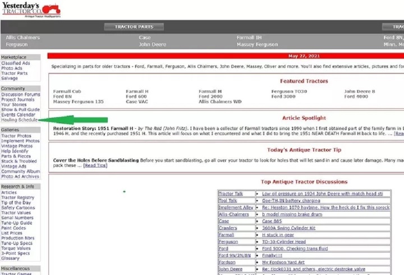Open Discussion Forums in the Community sidebar
The image size is (404, 275).
coord(21,94)
